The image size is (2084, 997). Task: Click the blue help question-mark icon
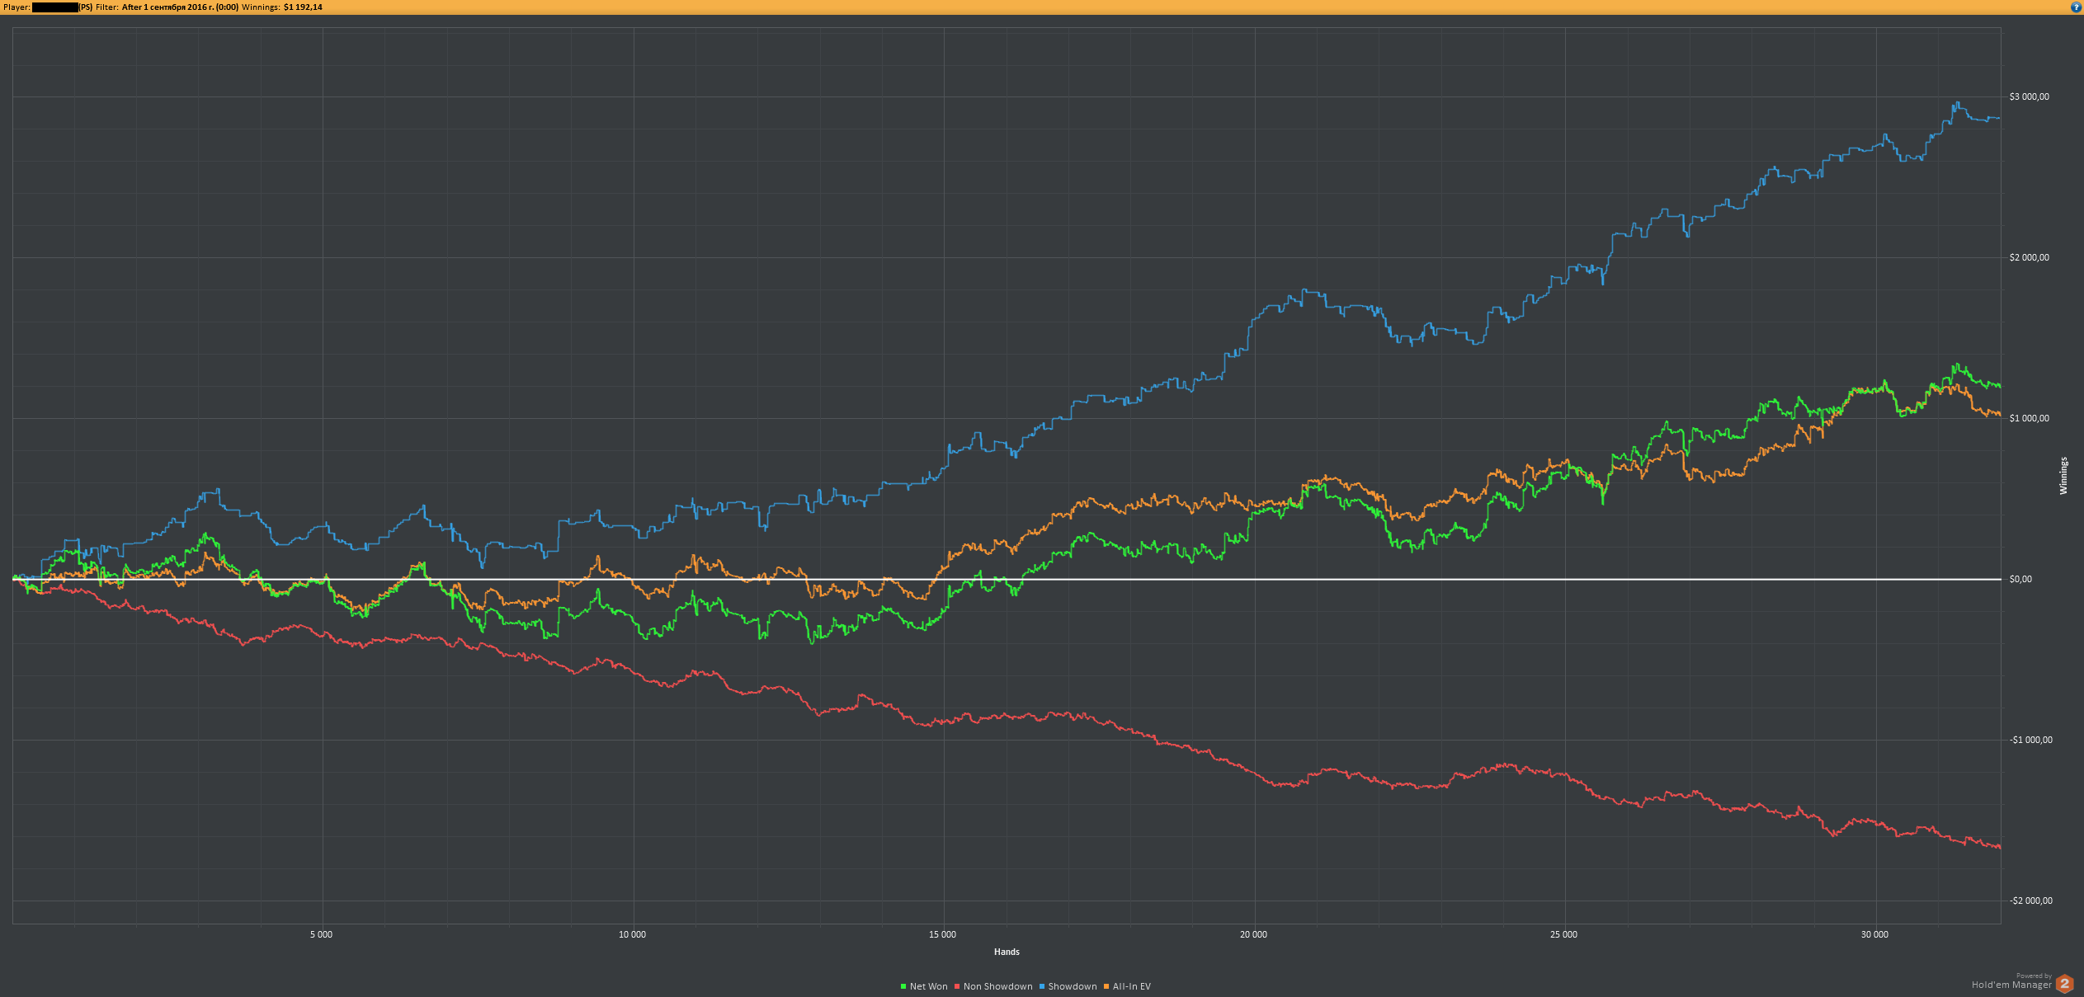[2077, 7]
